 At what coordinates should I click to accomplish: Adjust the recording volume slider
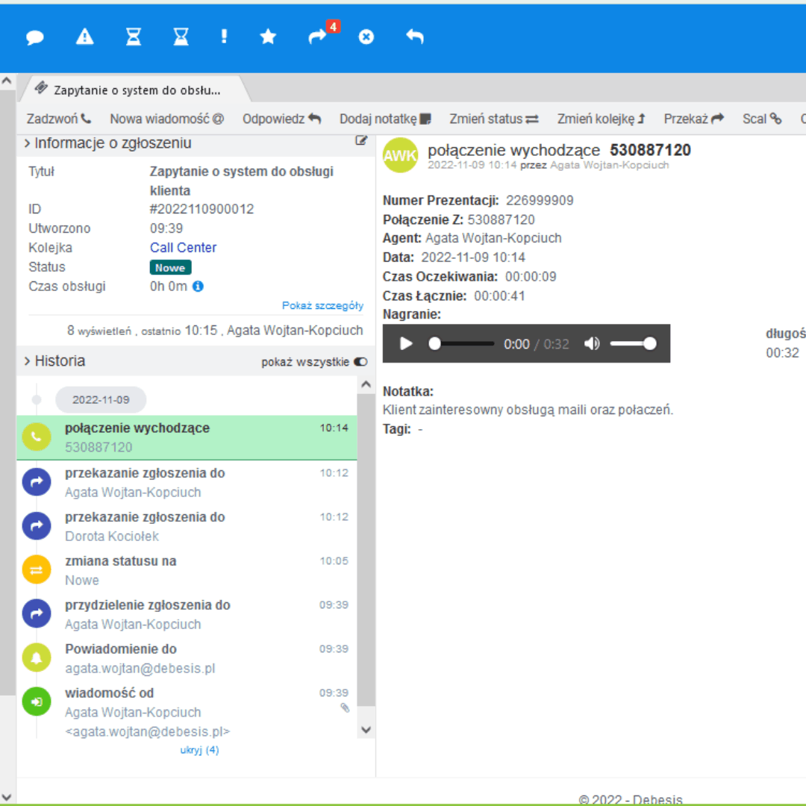[x=633, y=343]
